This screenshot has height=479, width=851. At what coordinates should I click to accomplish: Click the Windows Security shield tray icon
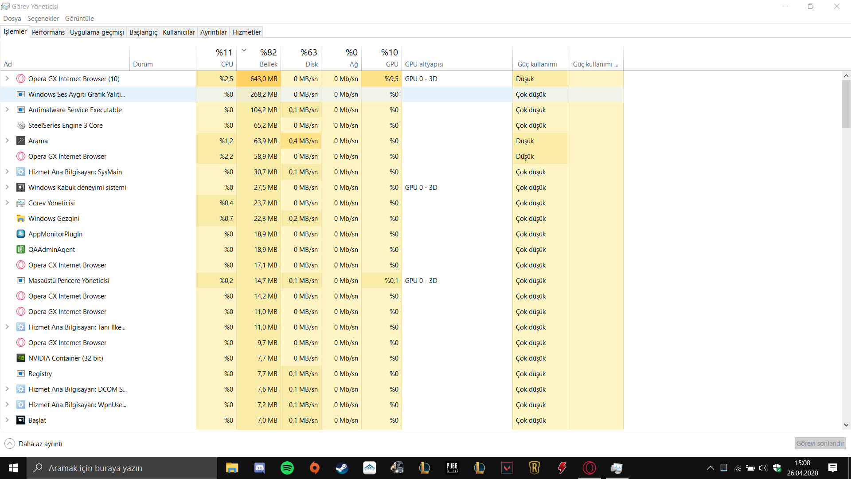coord(777,468)
